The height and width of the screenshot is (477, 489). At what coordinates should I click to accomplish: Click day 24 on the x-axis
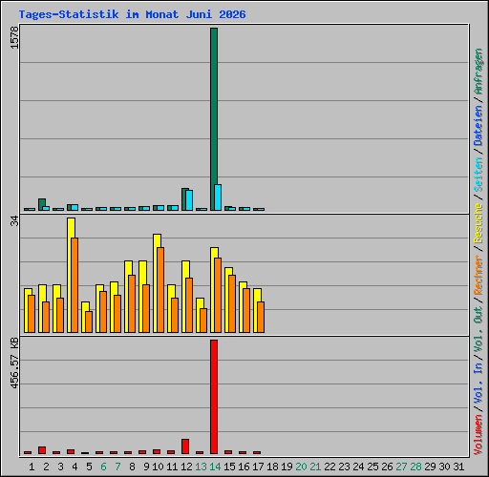pos(358,467)
